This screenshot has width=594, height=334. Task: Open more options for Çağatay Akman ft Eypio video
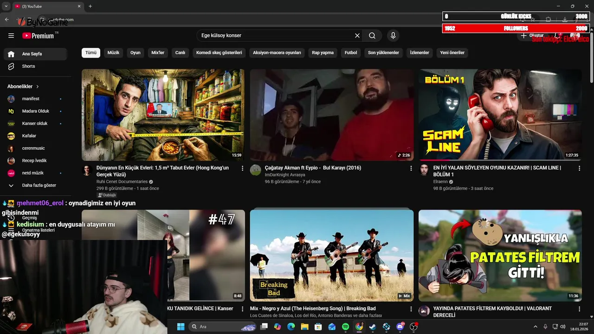(411, 168)
